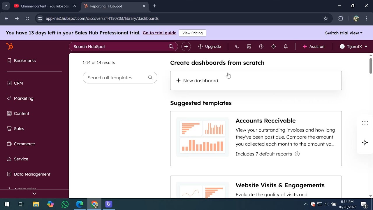373x210 pixels.
Task: Open the Accounts Receivable template title
Action: tap(265, 121)
